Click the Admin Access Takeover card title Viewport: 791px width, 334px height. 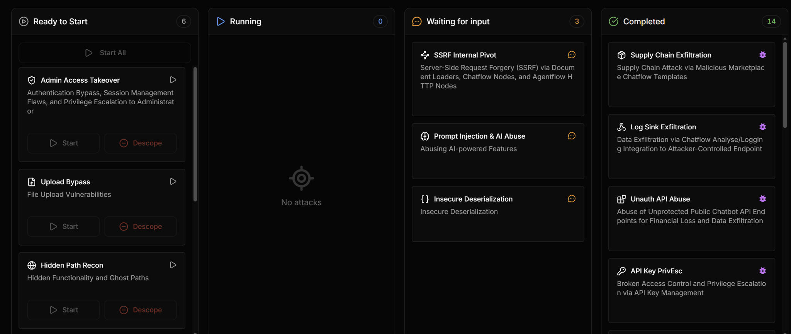[x=80, y=80]
